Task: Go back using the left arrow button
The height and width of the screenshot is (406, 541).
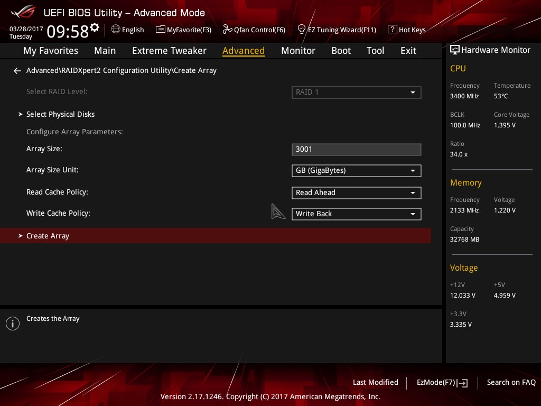Action: [17, 70]
